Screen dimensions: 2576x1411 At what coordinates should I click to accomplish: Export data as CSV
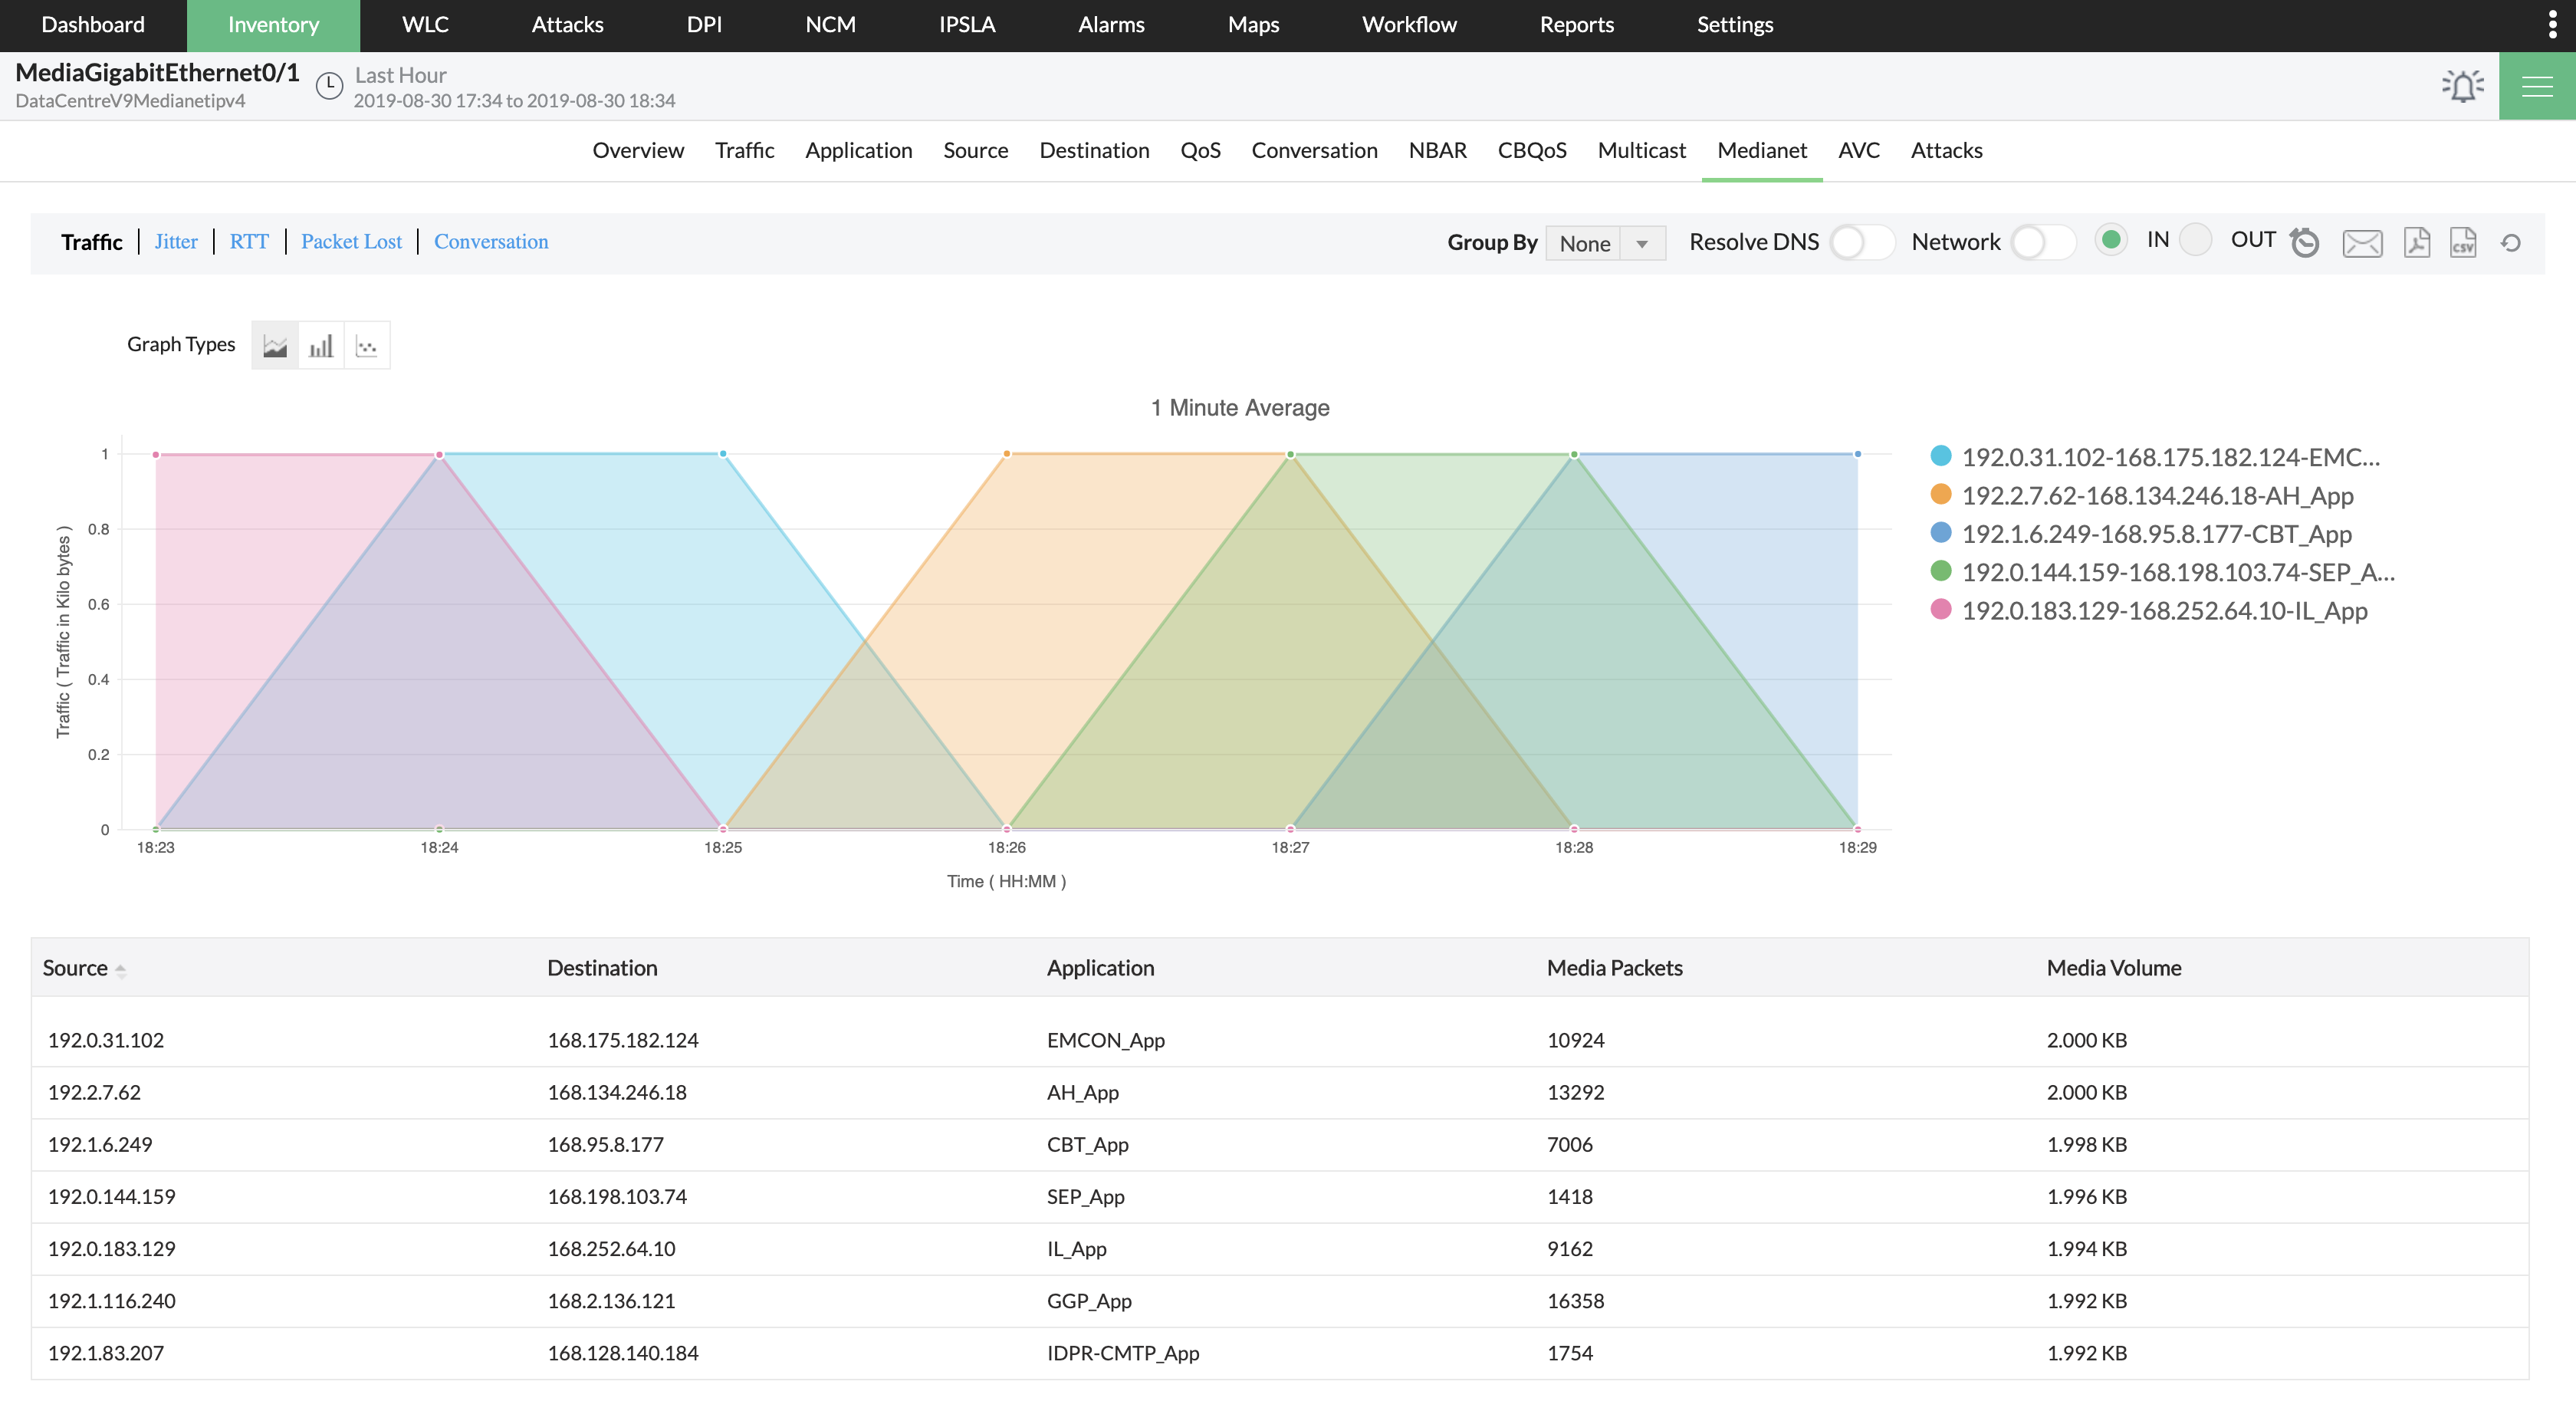(2462, 242)
